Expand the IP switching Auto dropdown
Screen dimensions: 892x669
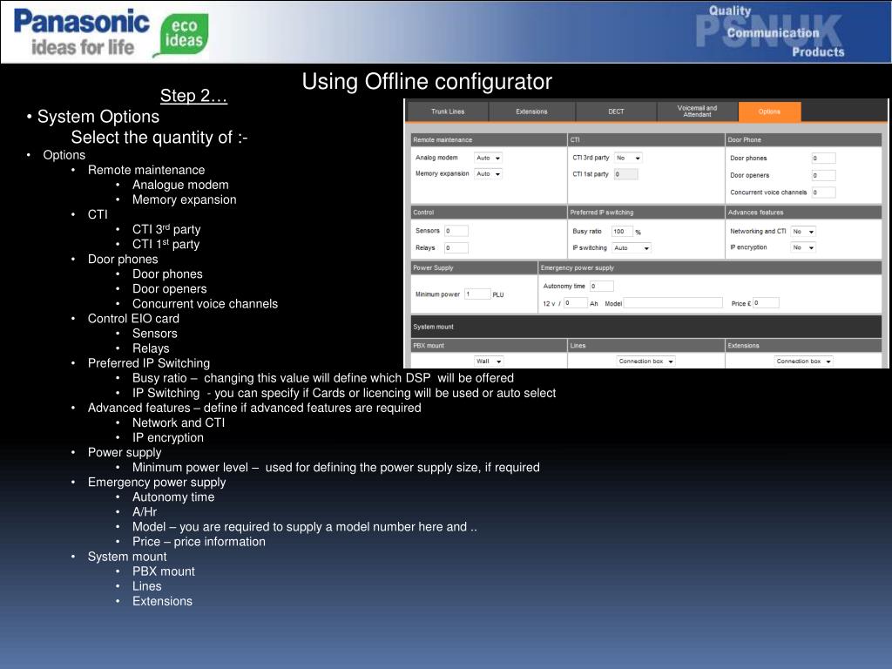[x=632, y=248]
